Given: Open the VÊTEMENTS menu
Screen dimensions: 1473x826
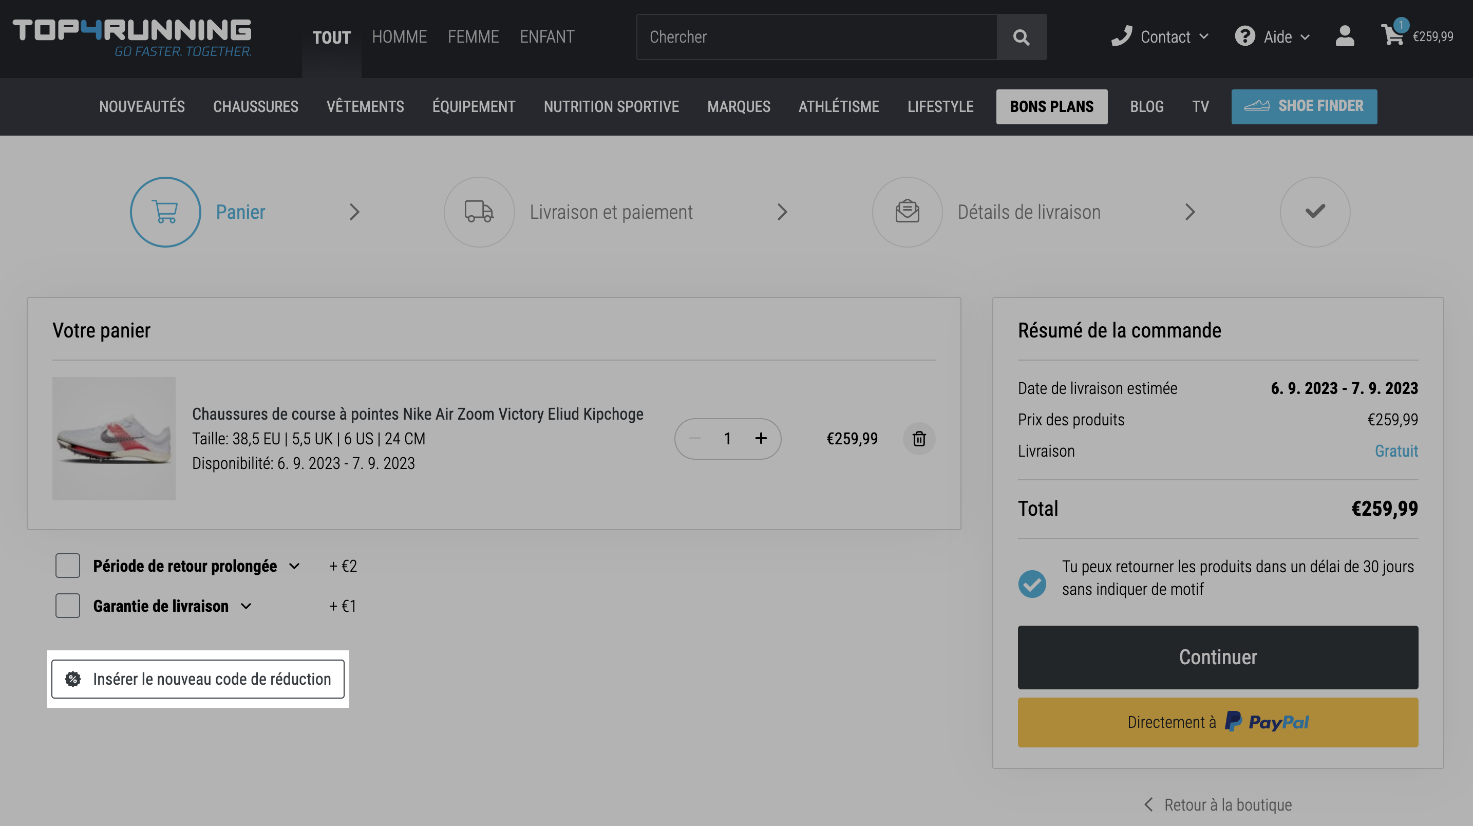Looking at the screenshot, I should [x=365, y=106].
